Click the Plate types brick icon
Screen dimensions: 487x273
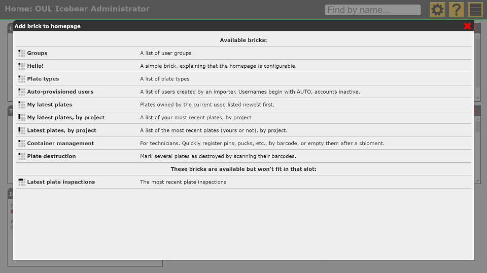click(x=22, y=79)
